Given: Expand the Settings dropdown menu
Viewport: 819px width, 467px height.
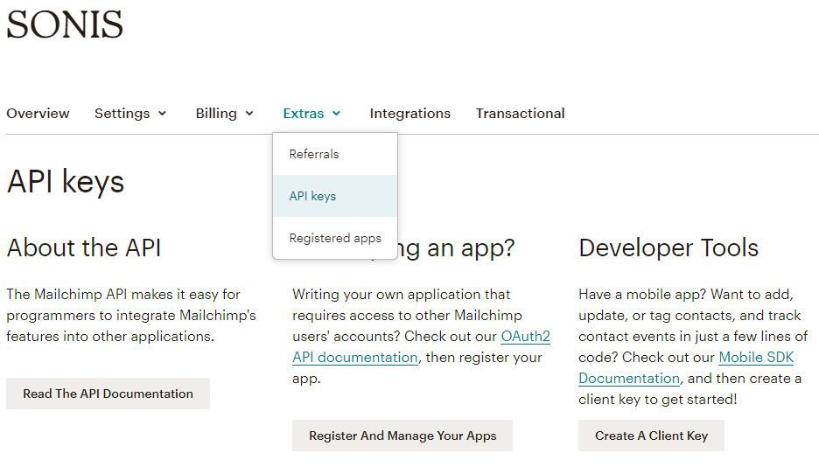Looking at the screenshot, I should click(130, 113).
